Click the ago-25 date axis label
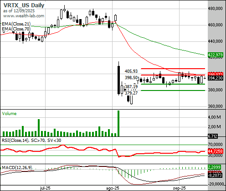Viewport: 226px width, 191px height. coord(113,188)
